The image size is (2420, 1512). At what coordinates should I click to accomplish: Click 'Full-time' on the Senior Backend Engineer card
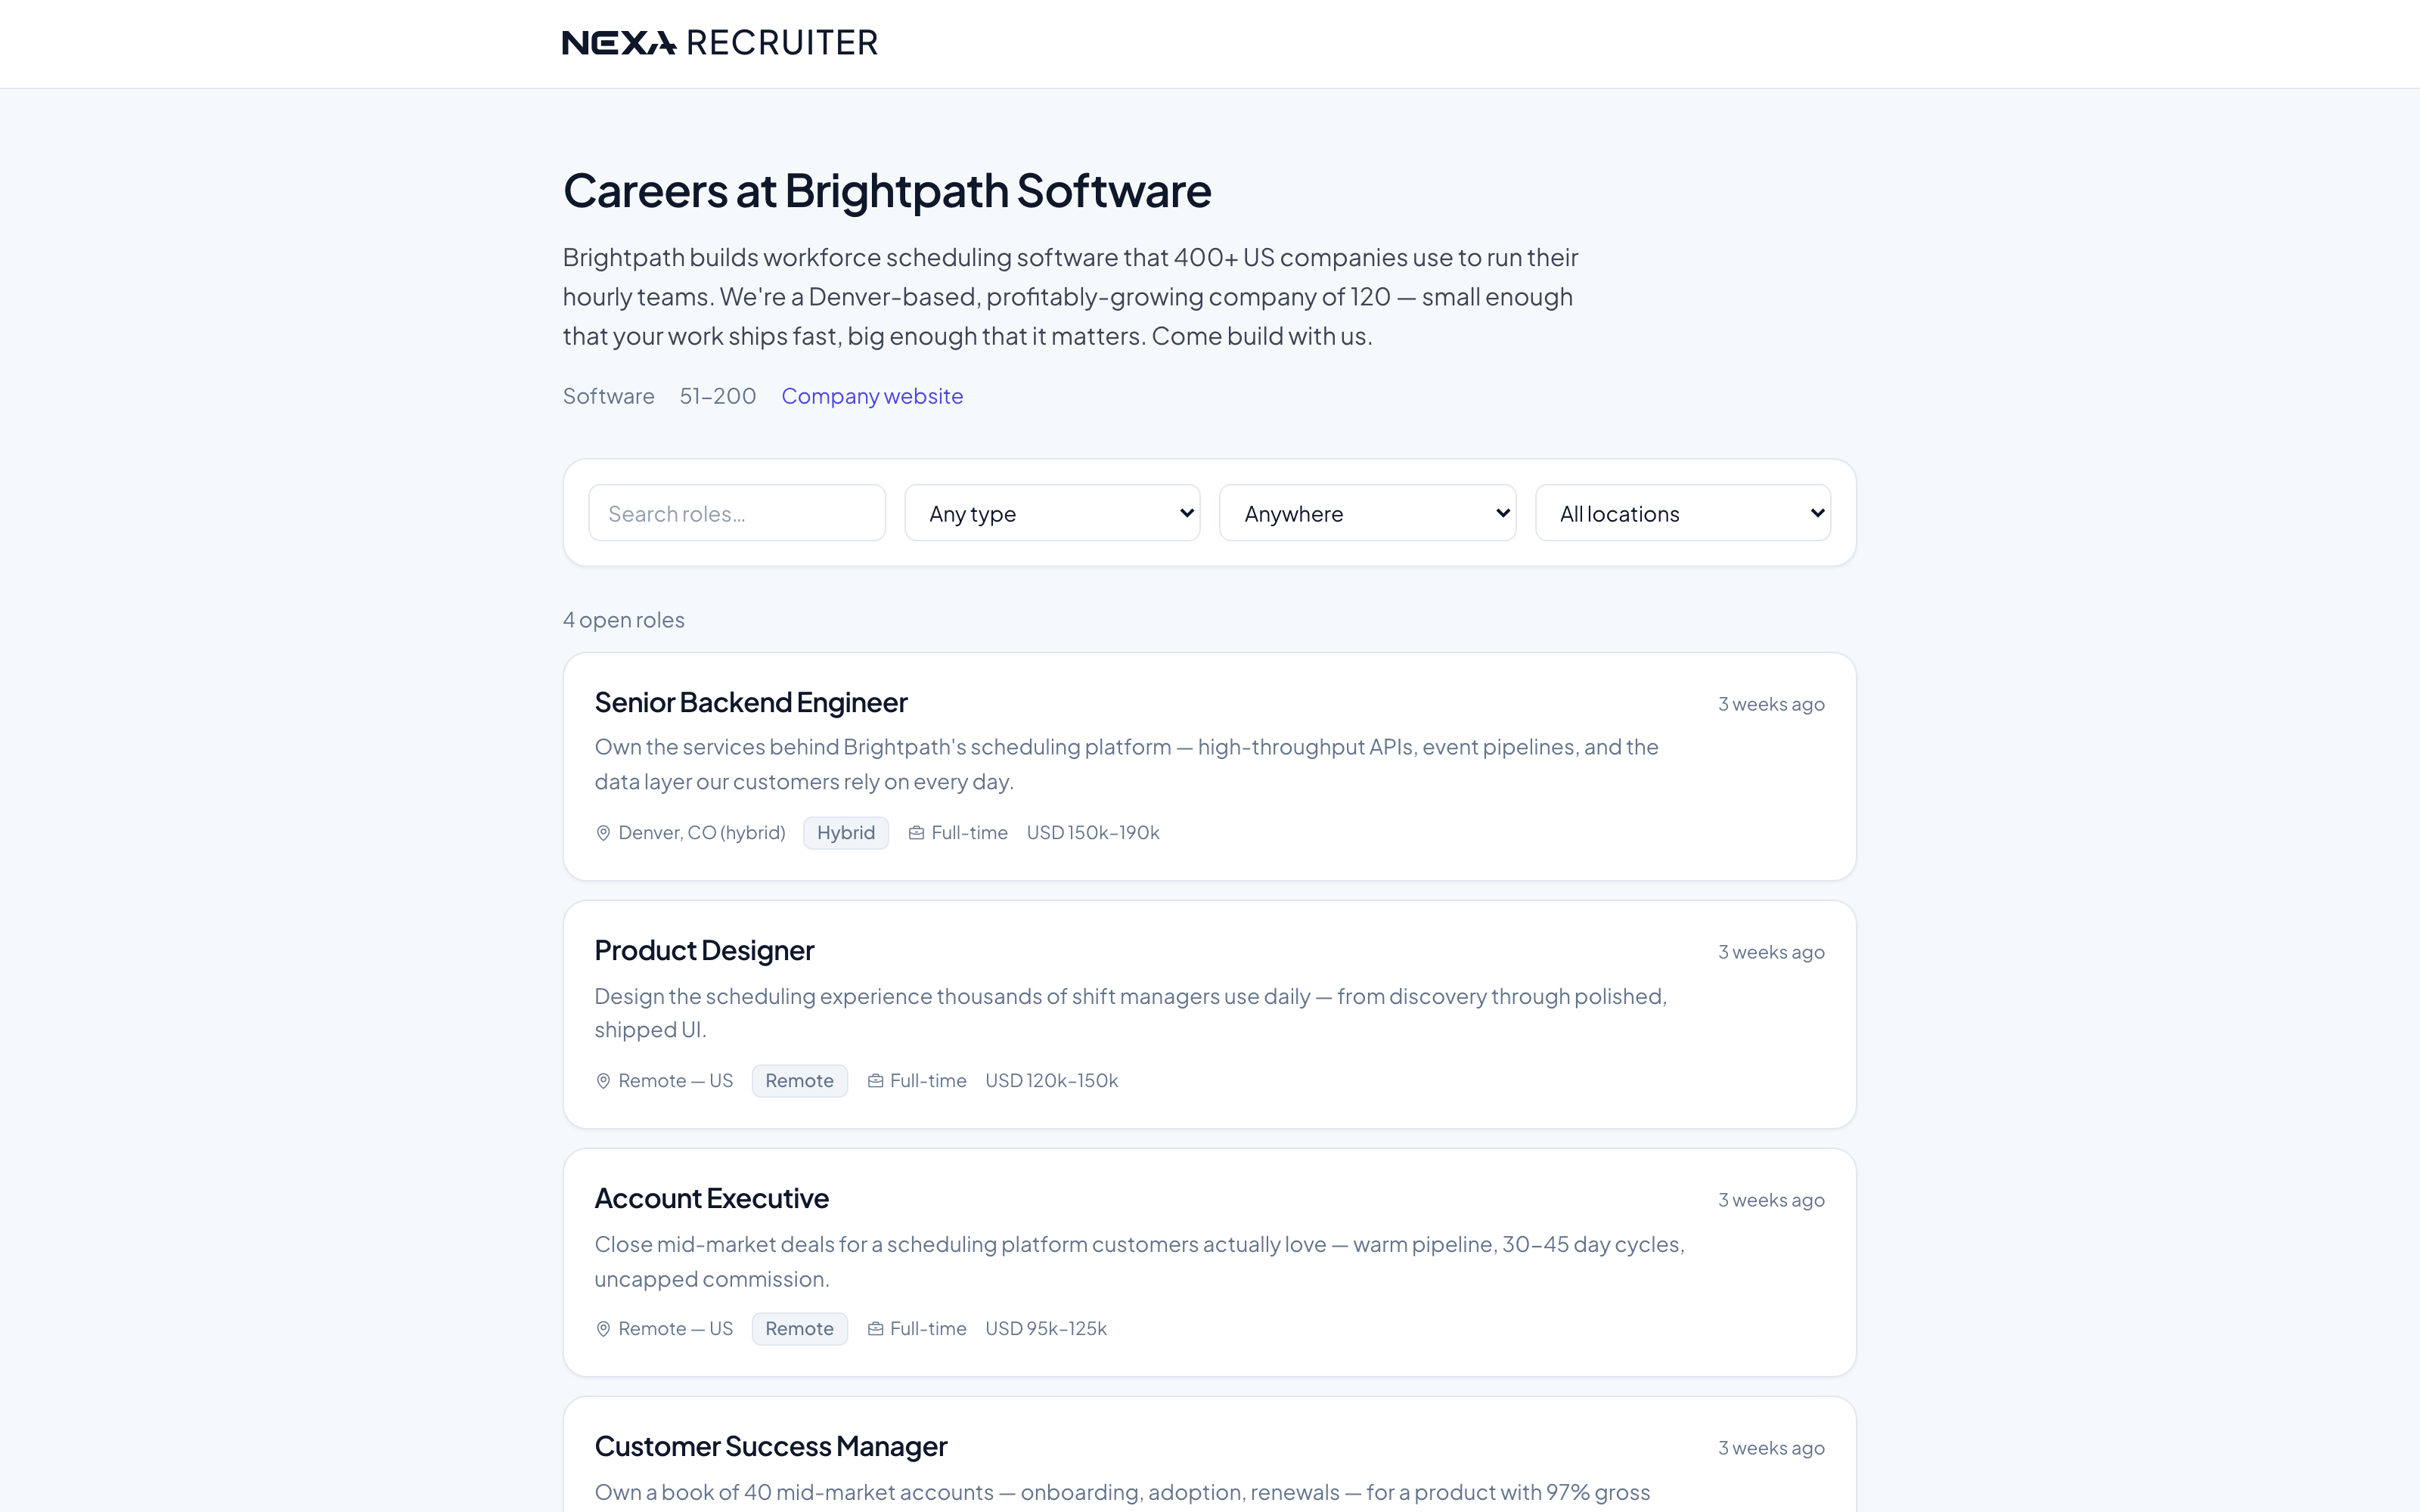(969, 833)
